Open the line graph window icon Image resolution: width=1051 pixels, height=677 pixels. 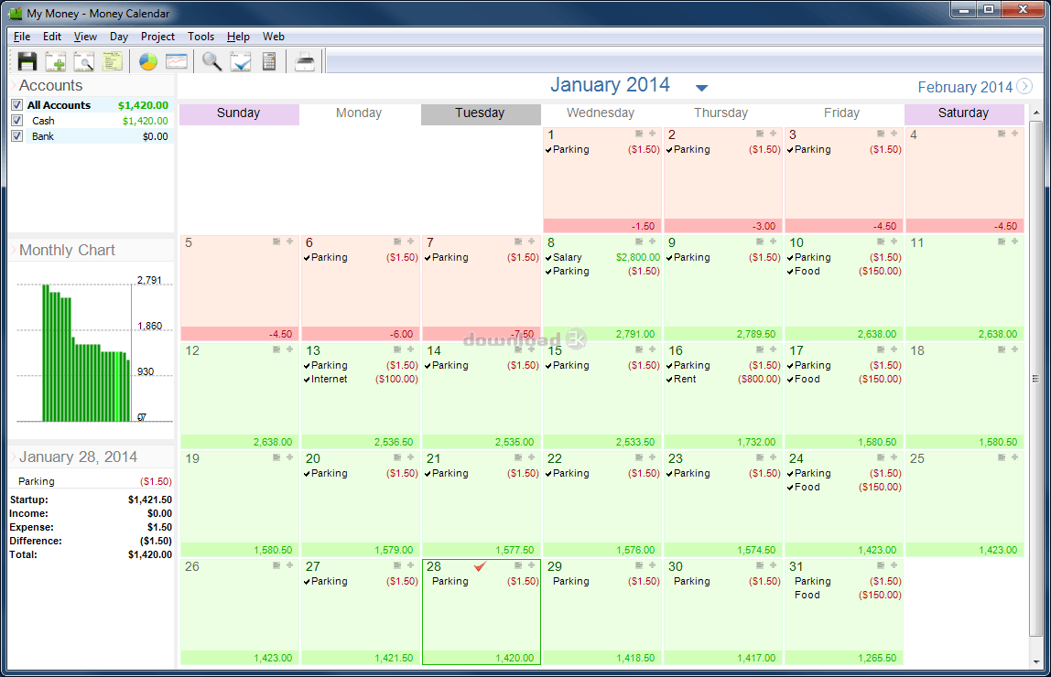tap(177, 61)
